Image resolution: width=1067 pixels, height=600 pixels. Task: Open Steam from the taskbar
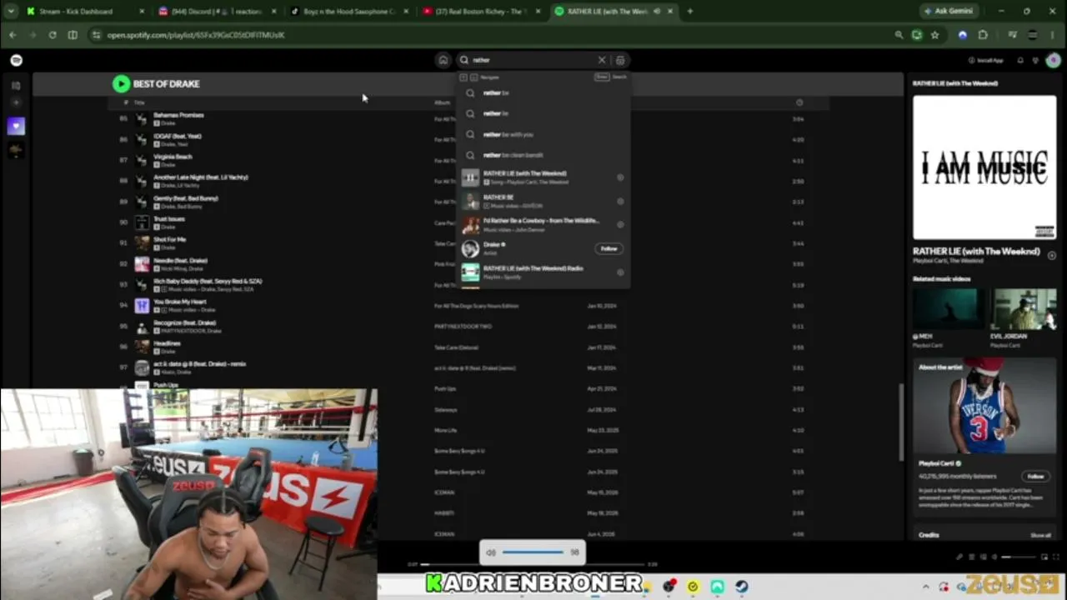[741, 587]
